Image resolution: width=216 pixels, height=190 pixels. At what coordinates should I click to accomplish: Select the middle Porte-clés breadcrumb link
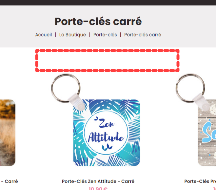click(105, 34)
